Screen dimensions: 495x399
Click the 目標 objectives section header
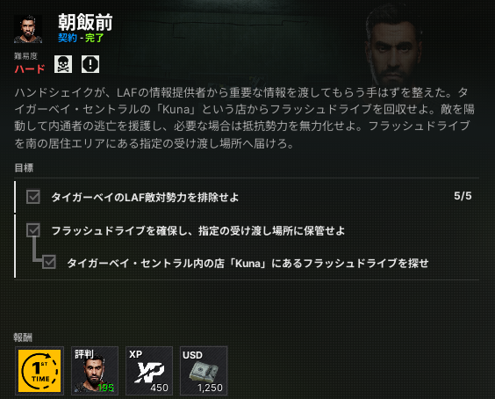click(x=24, y=168)
